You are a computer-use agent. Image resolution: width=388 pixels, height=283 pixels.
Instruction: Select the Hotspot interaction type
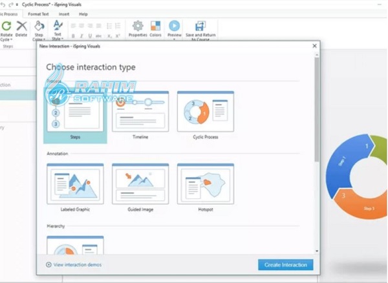click(x=206, y=188)
